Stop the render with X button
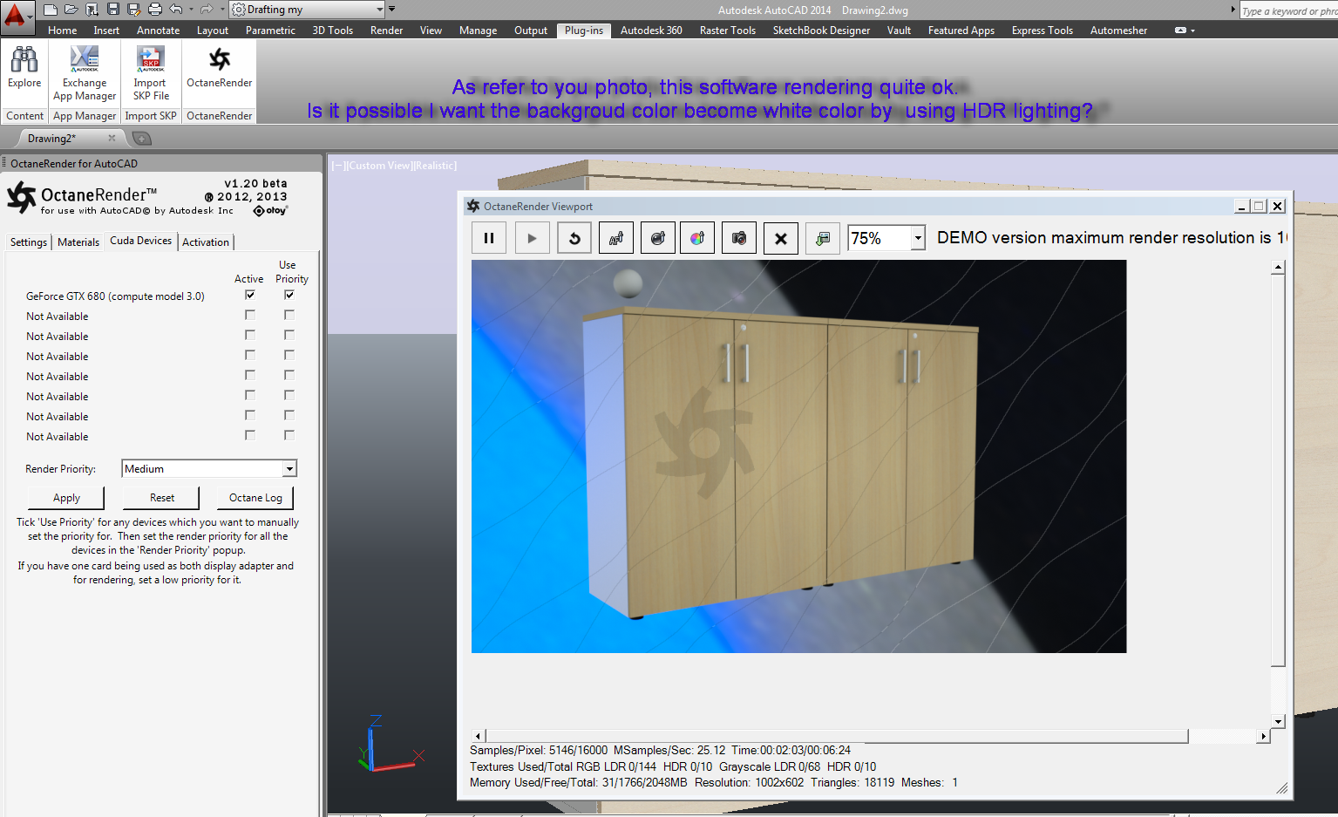The image size is (1338, 817). tap(781, 238)
